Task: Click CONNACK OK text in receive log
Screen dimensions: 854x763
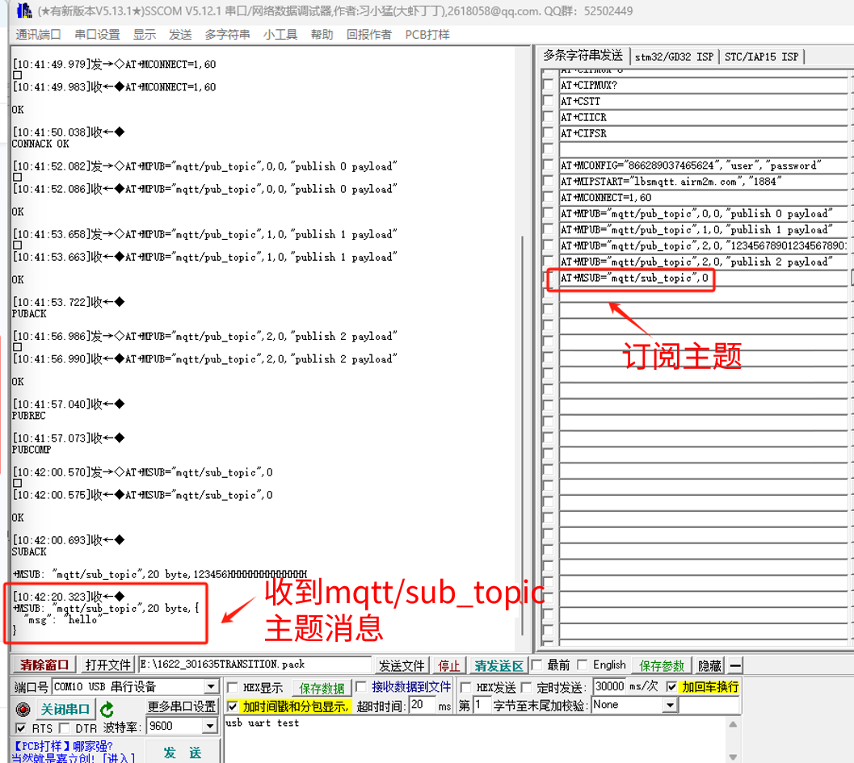Action: [x=40, y=144]
